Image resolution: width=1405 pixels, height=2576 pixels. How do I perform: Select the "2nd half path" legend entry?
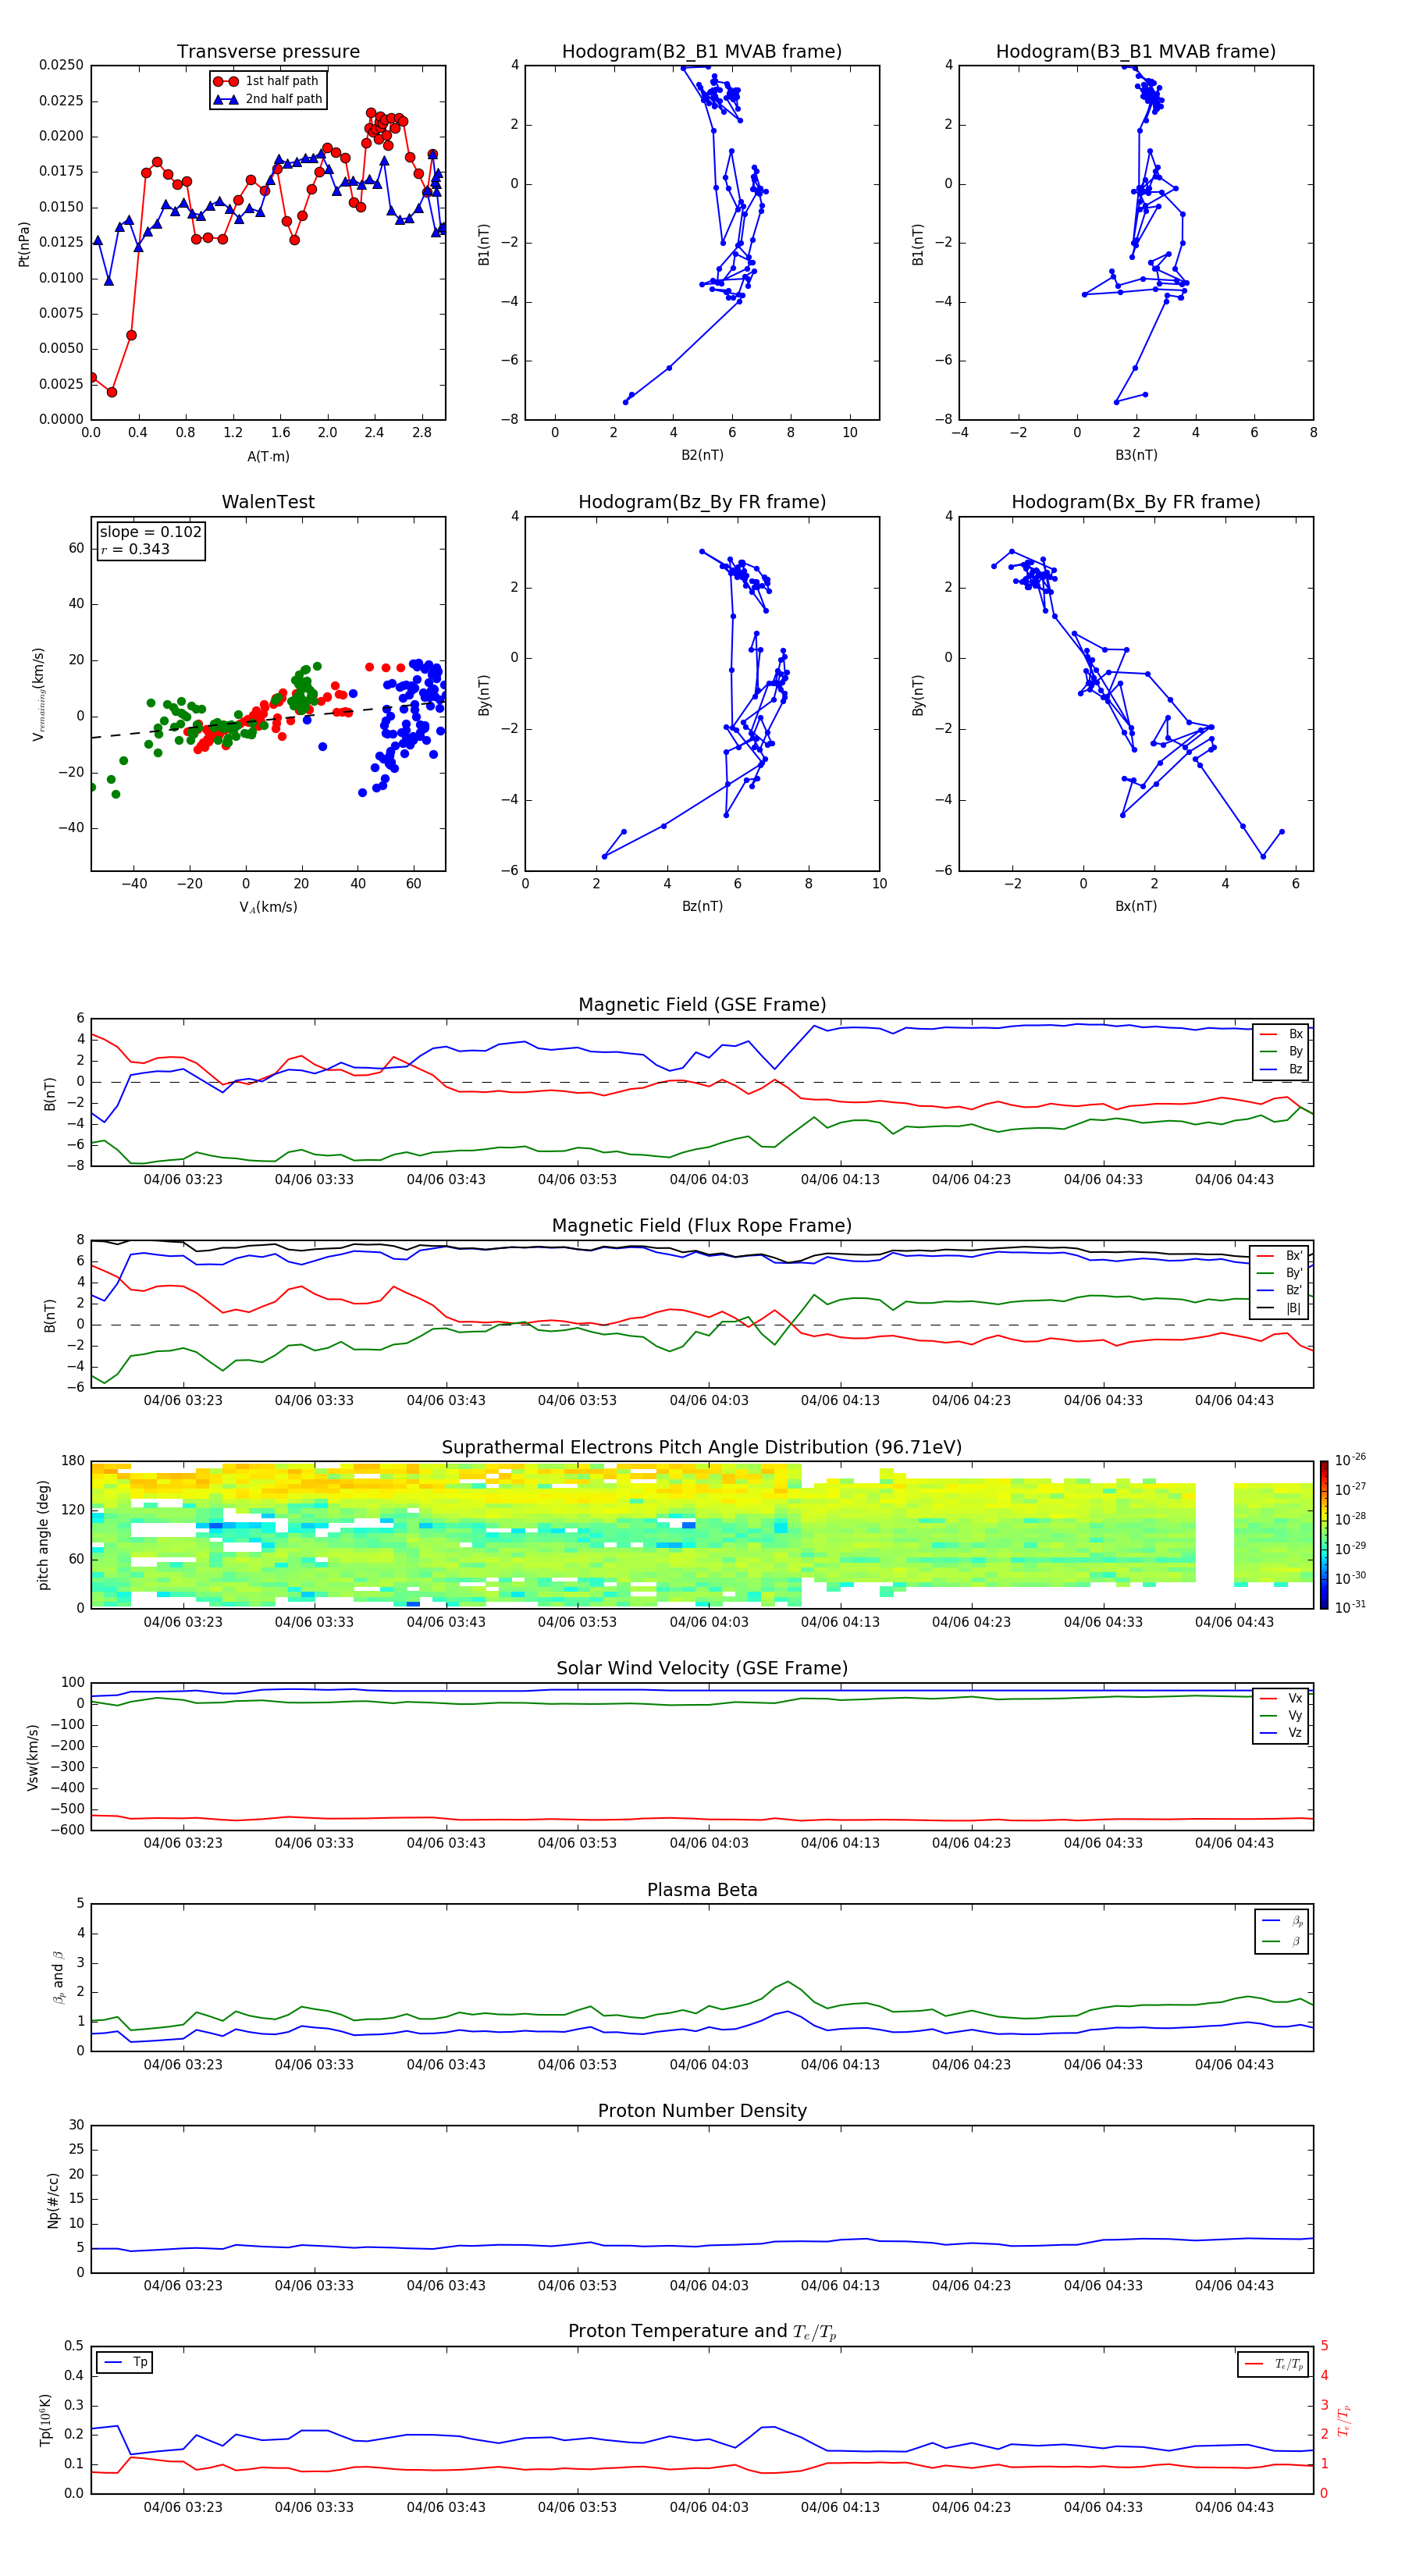(x=268, y=99)
